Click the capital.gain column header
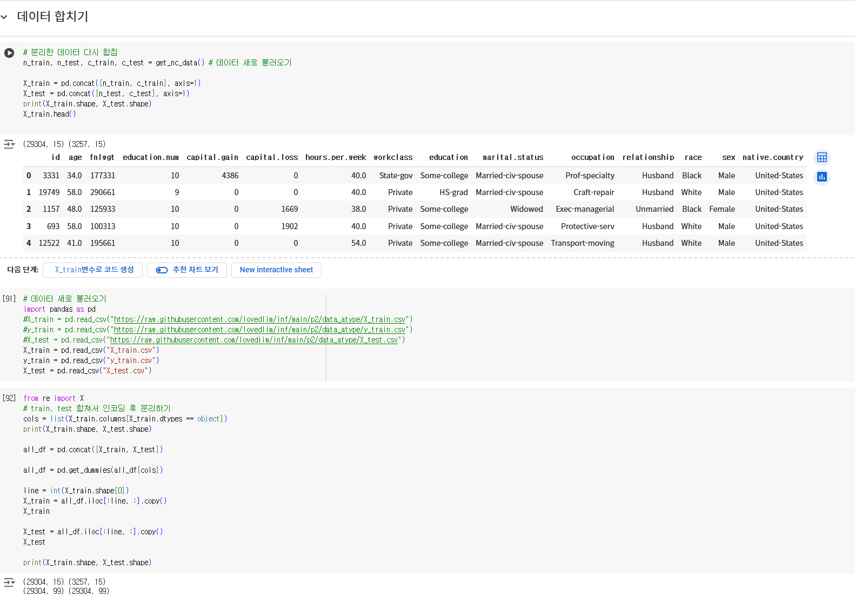Image resolution: width=855 pixels, height=603 pixels. (212, 157)
